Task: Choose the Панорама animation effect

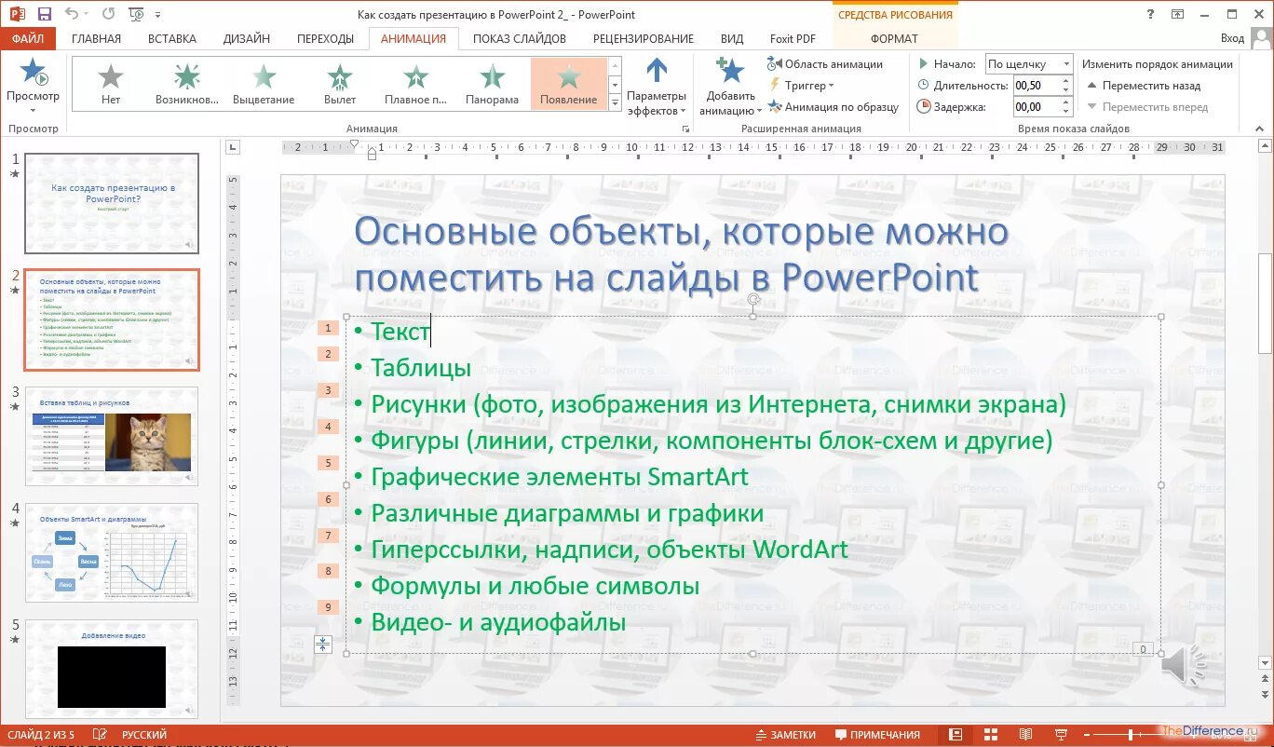Action: [493, 84]
